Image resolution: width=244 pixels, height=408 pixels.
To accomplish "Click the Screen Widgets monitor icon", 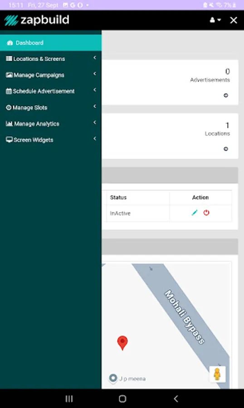I will coord(9,140).
